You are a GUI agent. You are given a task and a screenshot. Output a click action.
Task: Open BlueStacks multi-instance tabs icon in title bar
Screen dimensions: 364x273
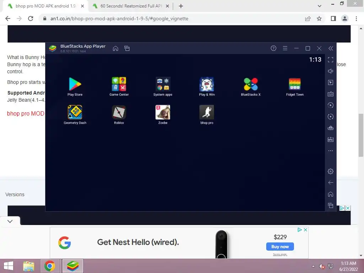click(127, 48)
